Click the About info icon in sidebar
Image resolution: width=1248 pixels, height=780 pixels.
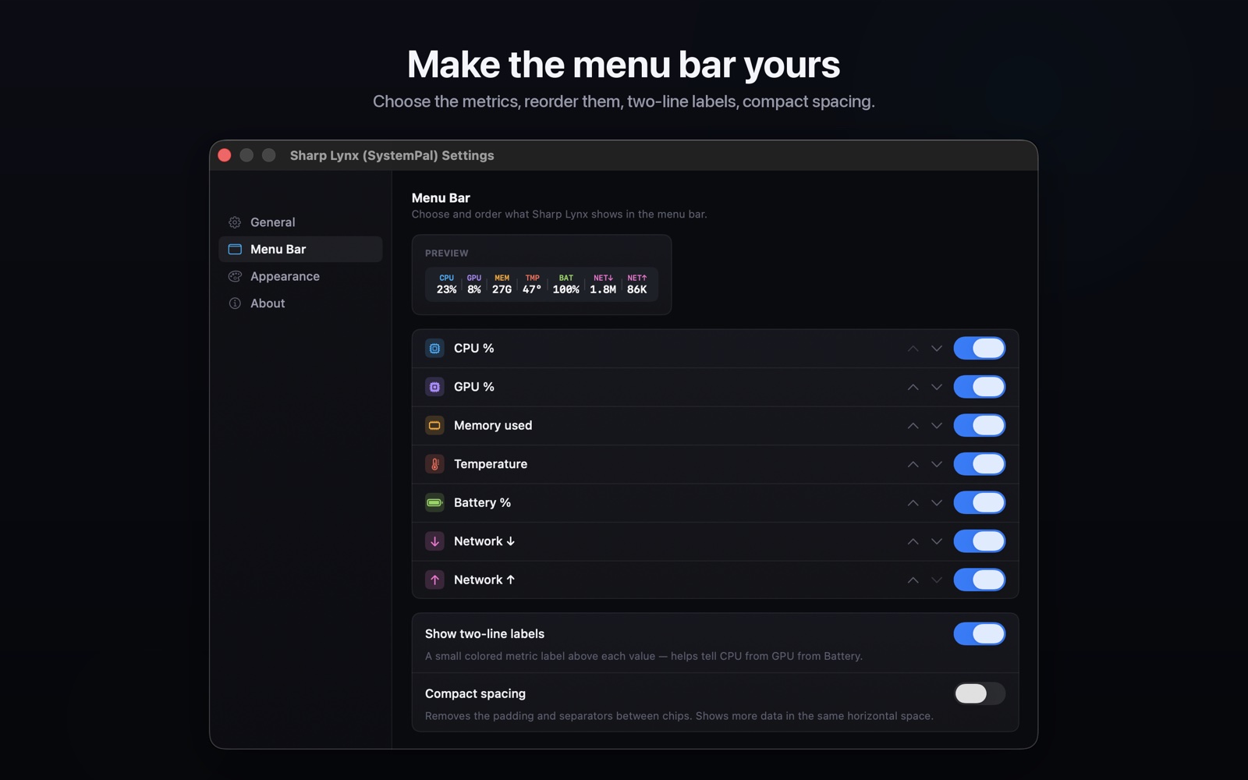pyautogui.click(x=235, y=303)
